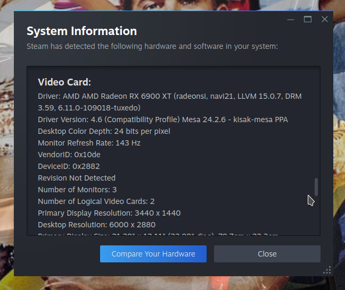This screenshot has height=290, width=345.
Task: Select the Revision Not Detected line
Action: coord(77,178)
